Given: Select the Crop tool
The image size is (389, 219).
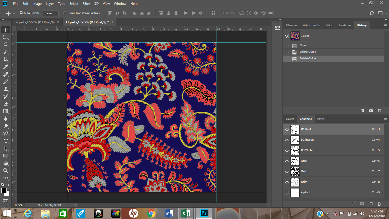Looking at the screenshot, I should (5, 59).
